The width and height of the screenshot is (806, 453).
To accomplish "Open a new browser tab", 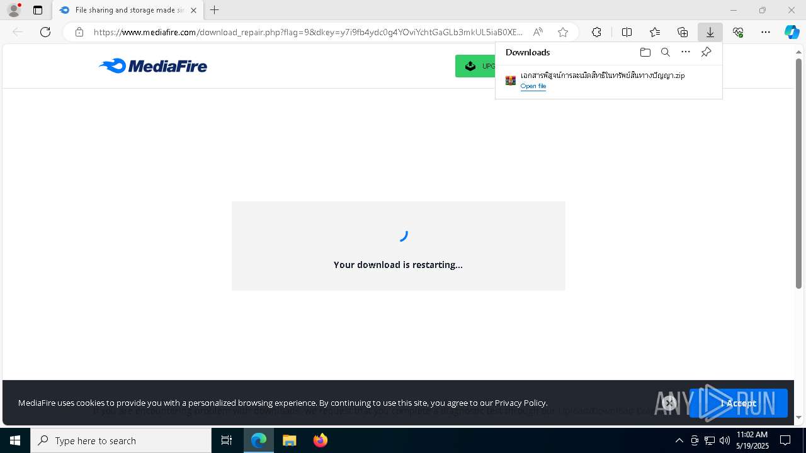I will 215,10.
